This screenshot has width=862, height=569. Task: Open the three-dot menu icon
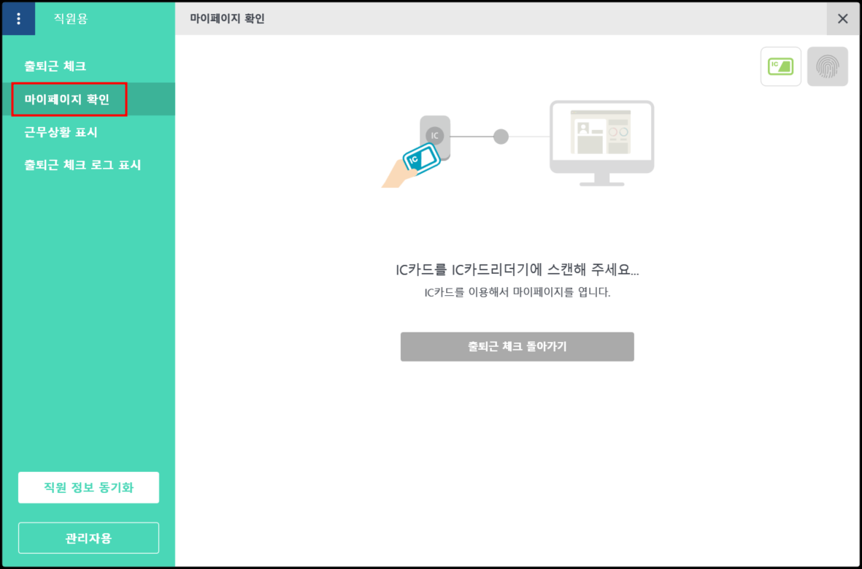[x=18, y=19]
